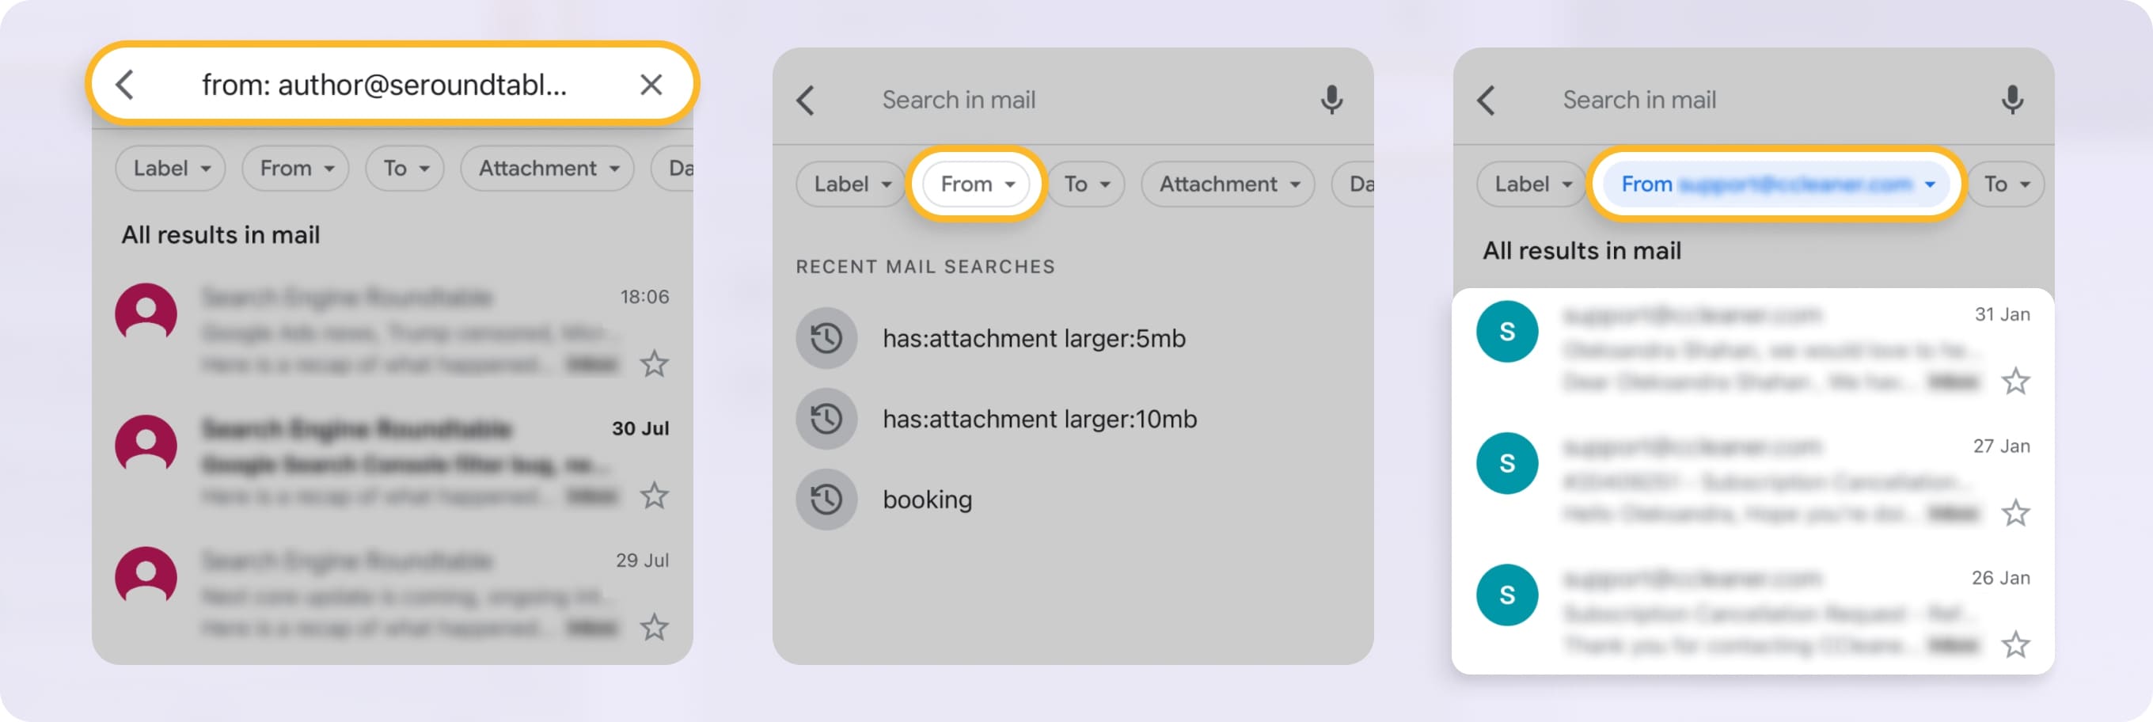
Task: Tap the teal 'S' avatar on the 31 Jan email
Action: (x=1507, y=331)
